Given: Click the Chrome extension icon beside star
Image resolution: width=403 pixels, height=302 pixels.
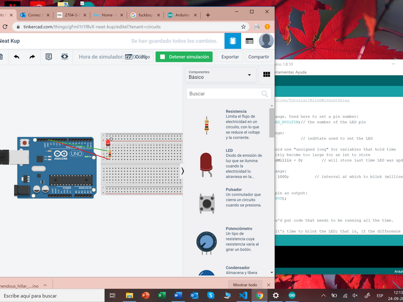Looking at the screenshot, I should click(256, 27).
